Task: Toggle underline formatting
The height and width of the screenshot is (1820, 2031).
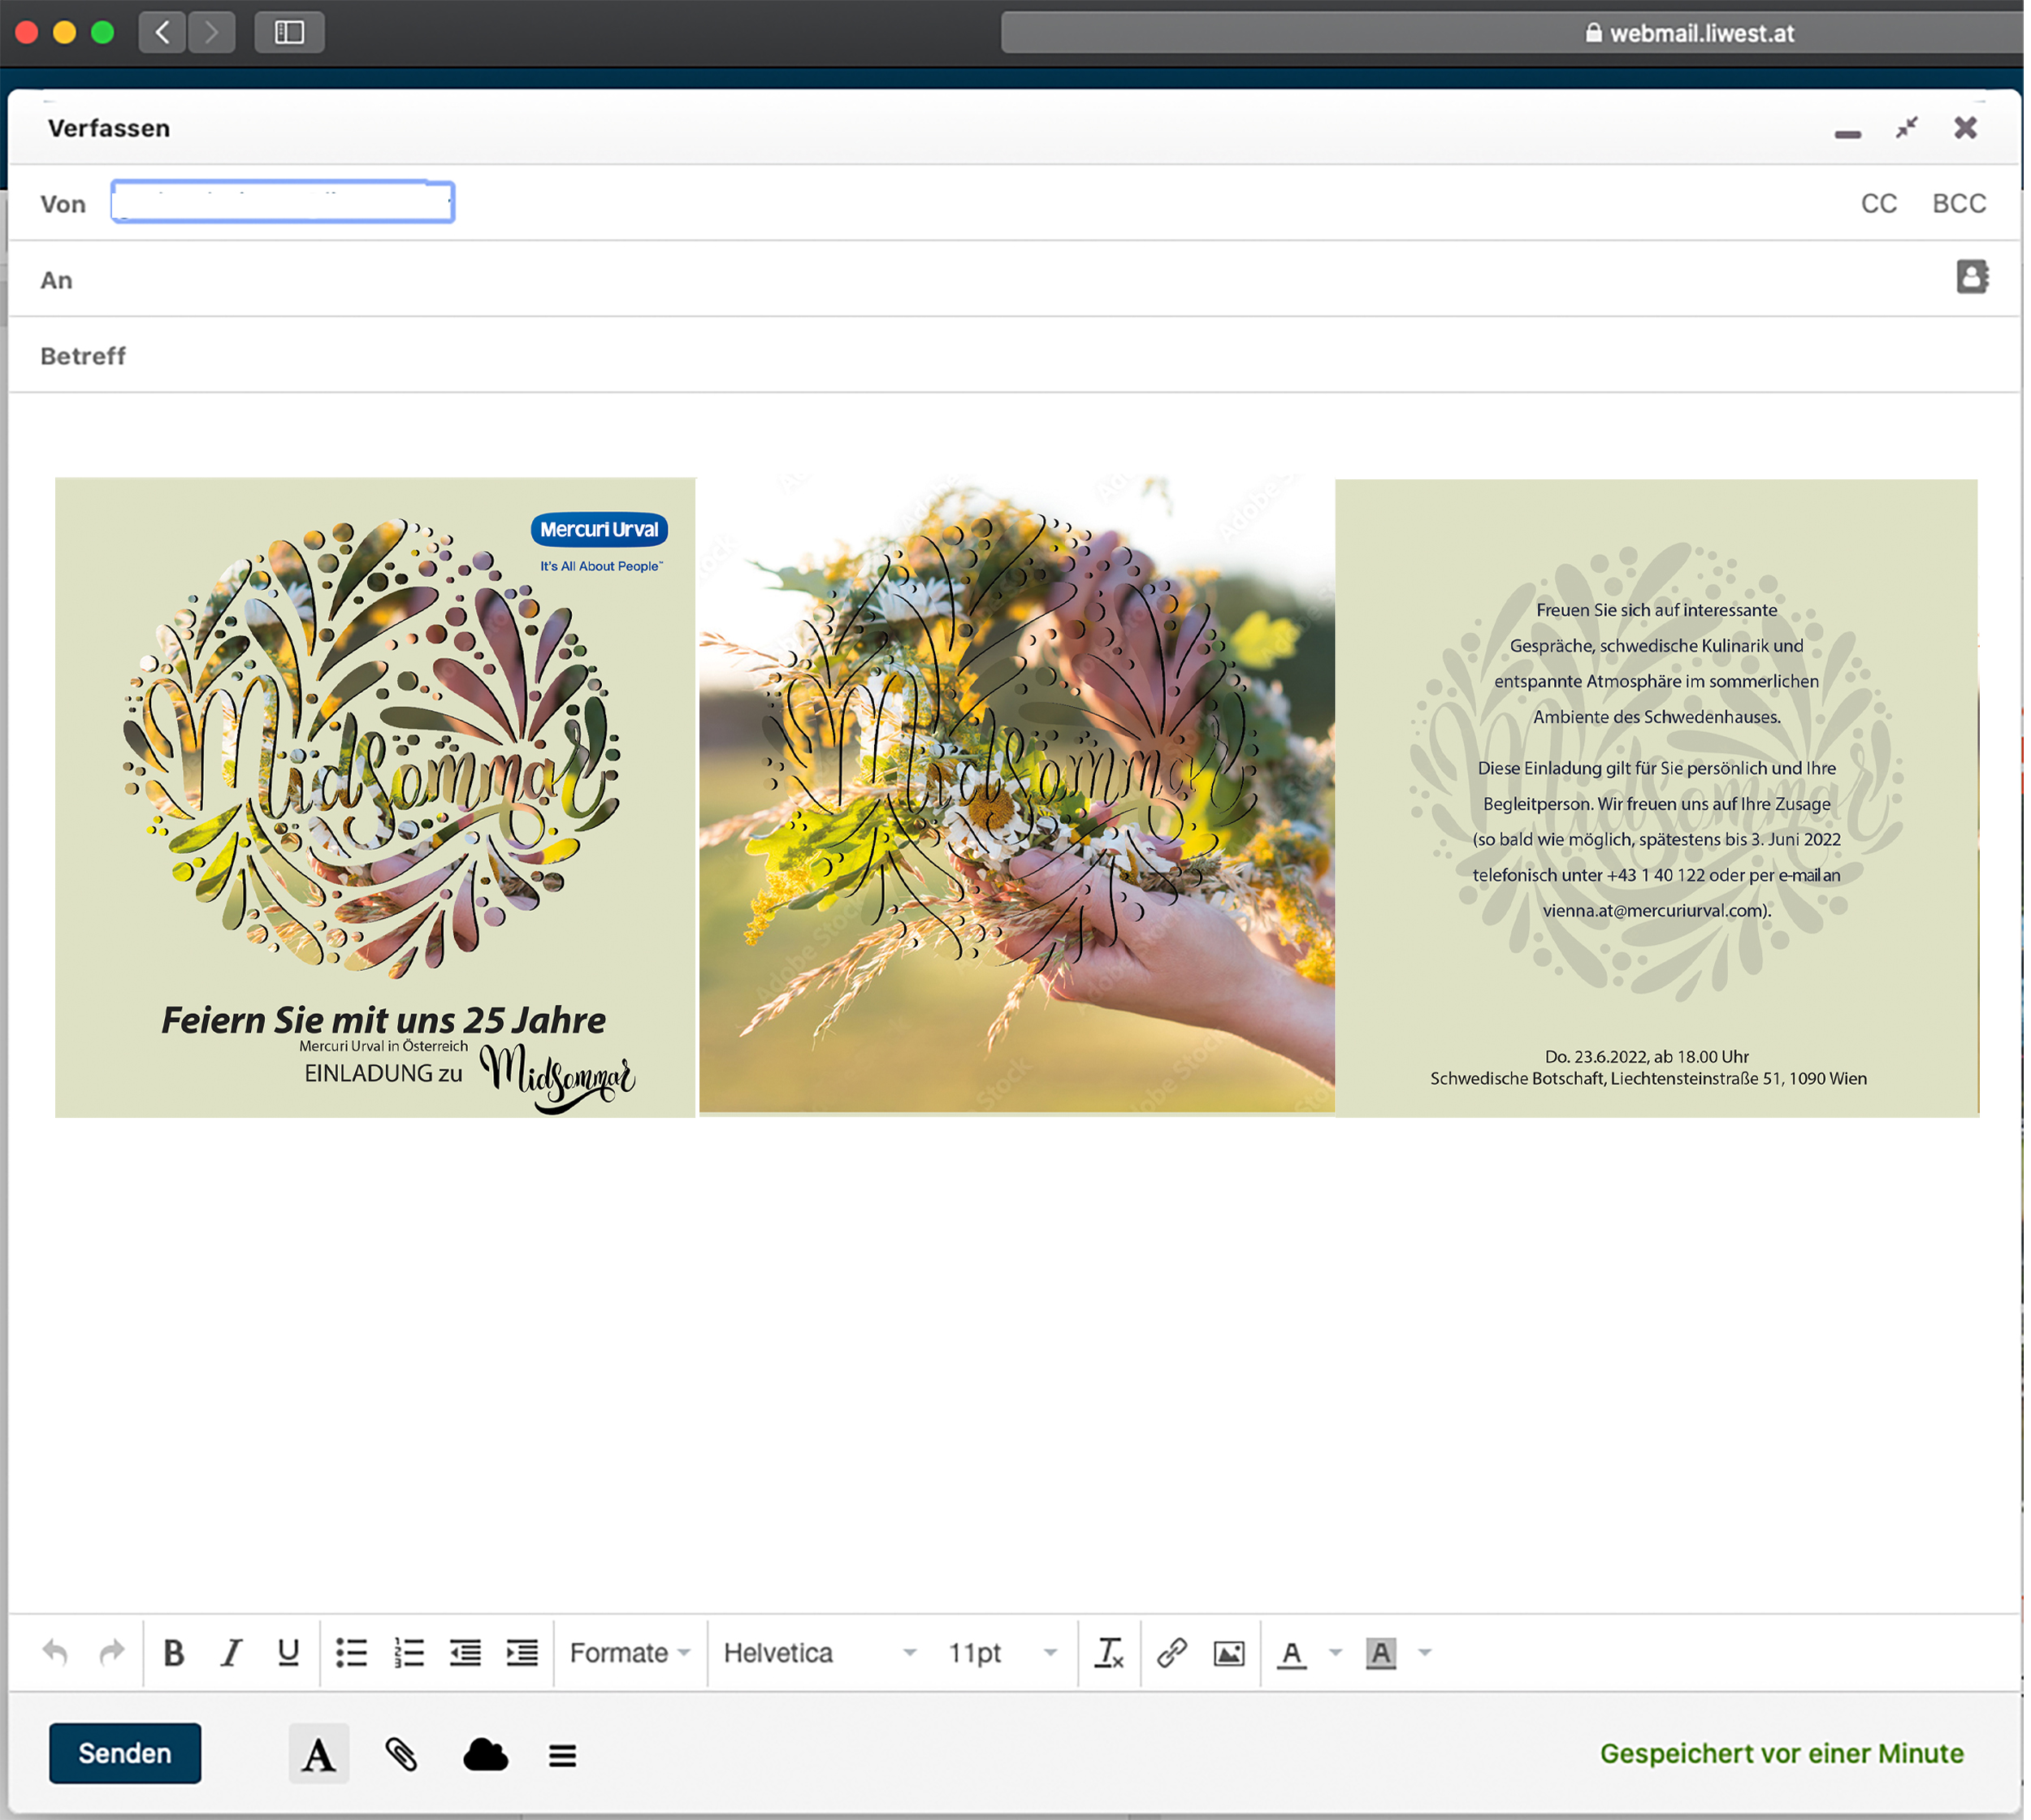Action: pos(289,1653)
